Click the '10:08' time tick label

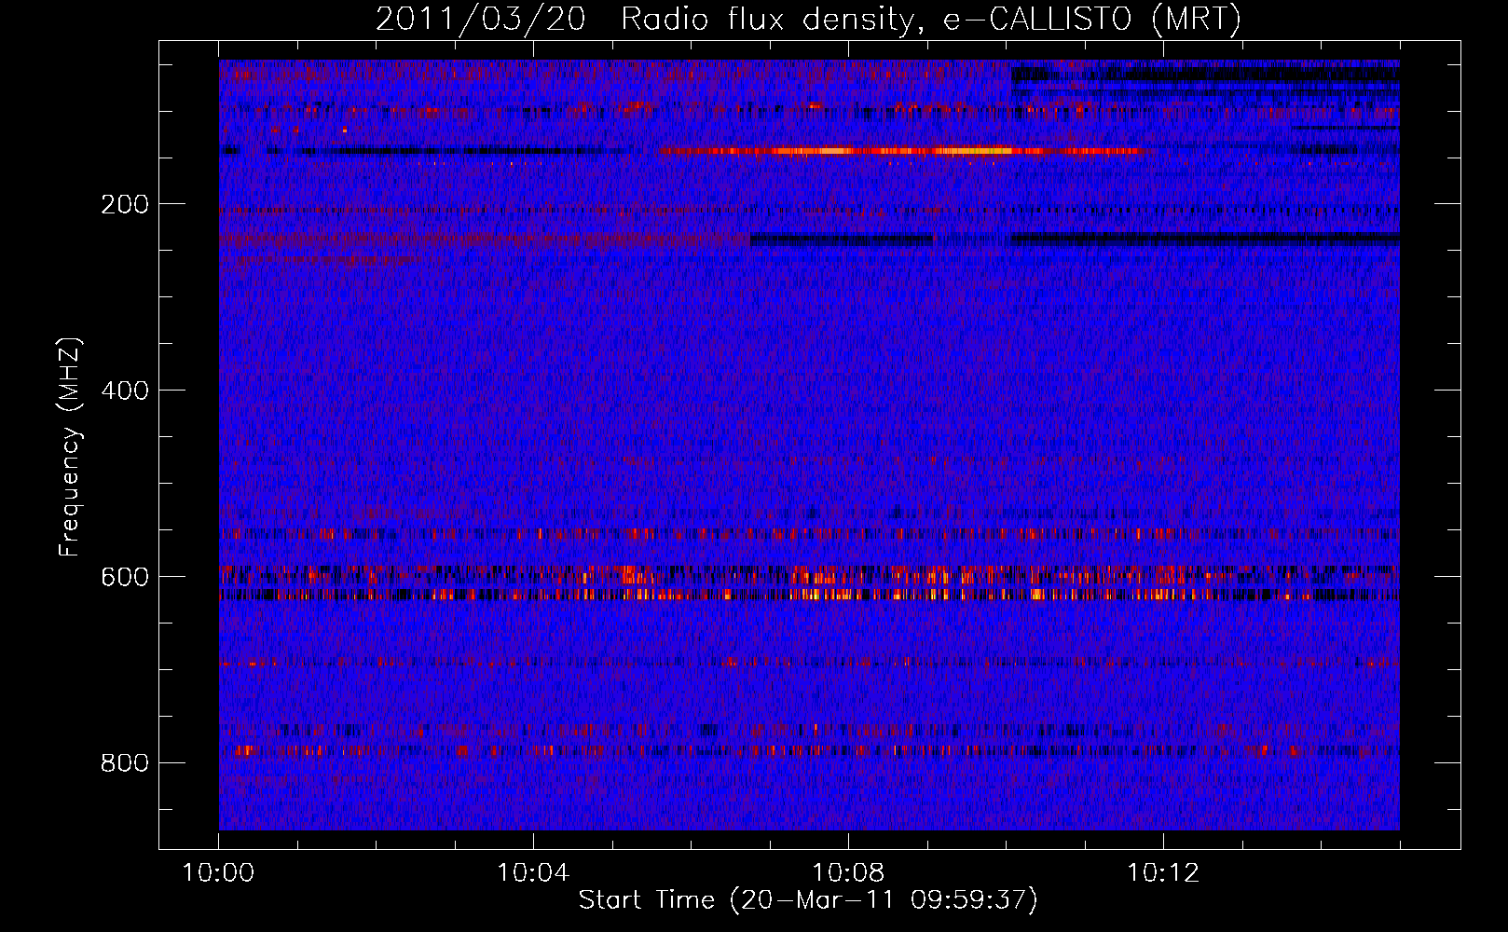(848, 873)
